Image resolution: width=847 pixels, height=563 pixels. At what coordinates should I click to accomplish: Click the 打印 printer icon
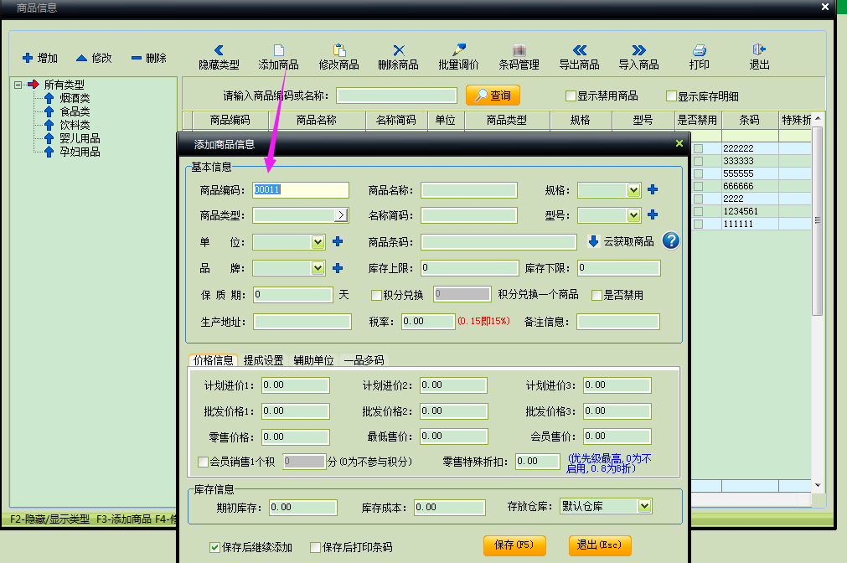tap(700, 50)
